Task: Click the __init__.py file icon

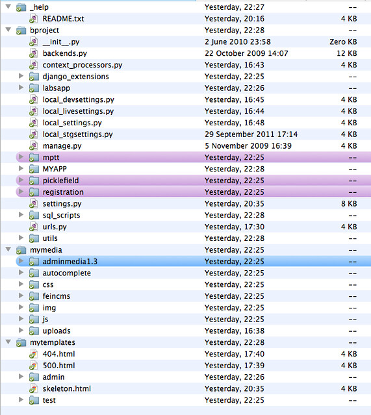Action: (x=34, y=42)
